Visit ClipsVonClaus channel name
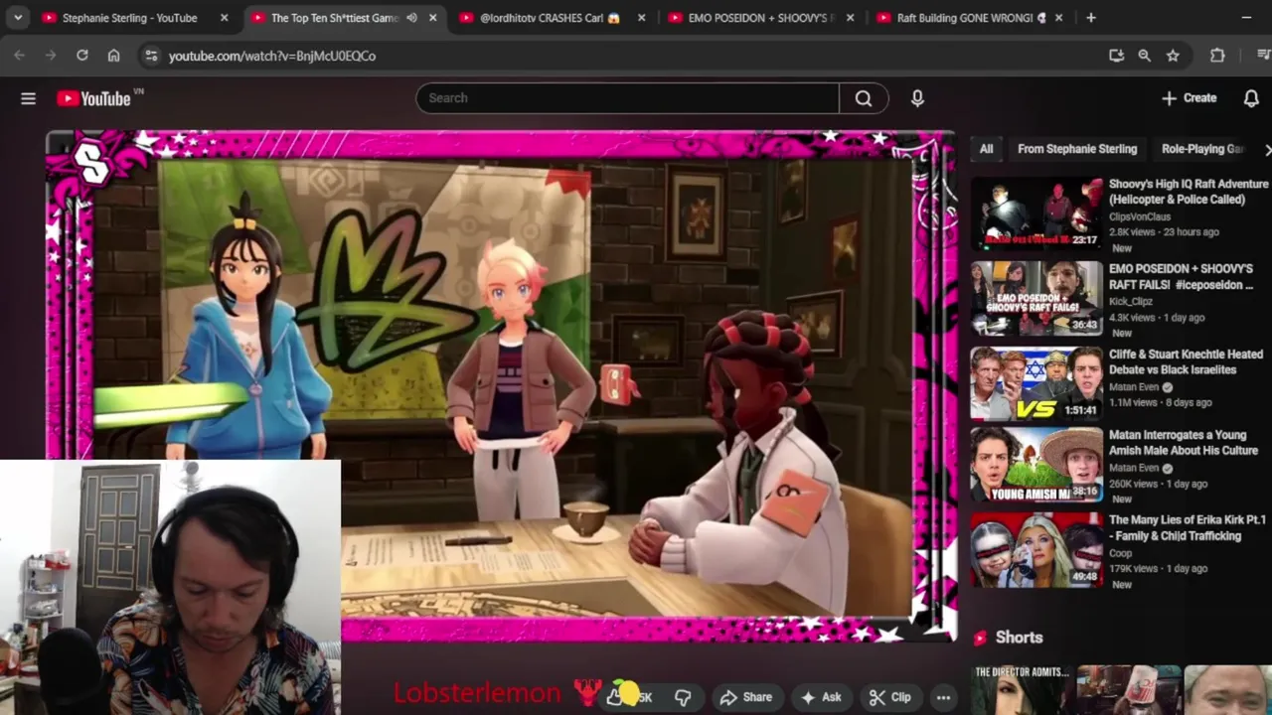 [x=1140, y=216]
